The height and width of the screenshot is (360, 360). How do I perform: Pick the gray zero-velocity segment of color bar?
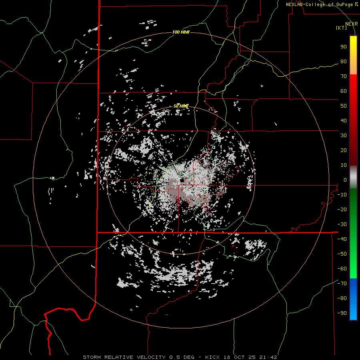click(x=353, y=177)
